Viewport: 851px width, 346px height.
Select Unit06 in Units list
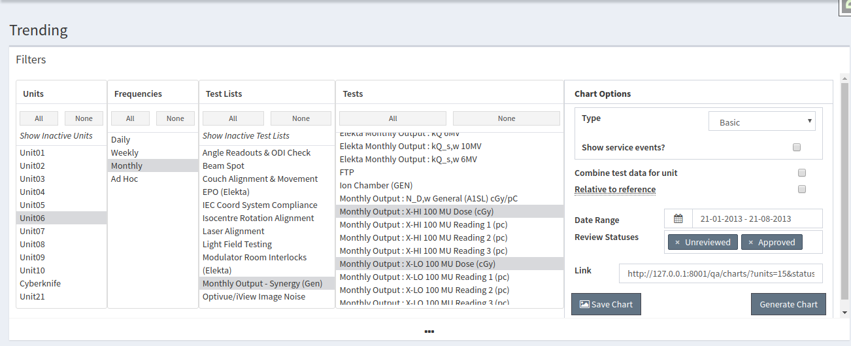pyautogui.click(x=61, y=218)
